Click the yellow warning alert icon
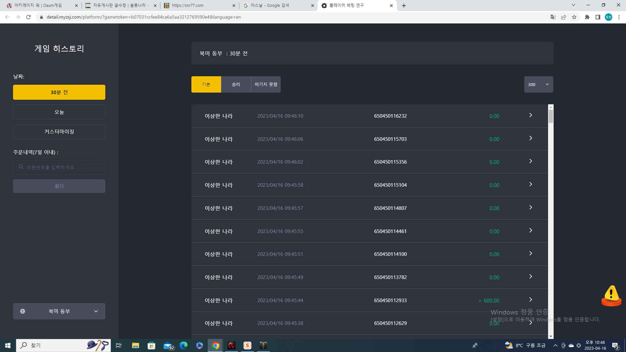The image size is (626, 352). [611, 296]
